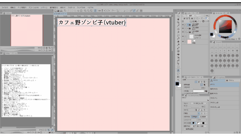Open the 編集(E) menu
Image resolution: width=241 pixels, height=136 pixels.
[x=13, y=8]
